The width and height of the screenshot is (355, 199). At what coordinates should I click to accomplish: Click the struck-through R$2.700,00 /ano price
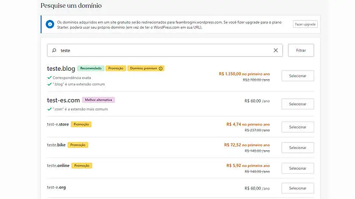256,80
